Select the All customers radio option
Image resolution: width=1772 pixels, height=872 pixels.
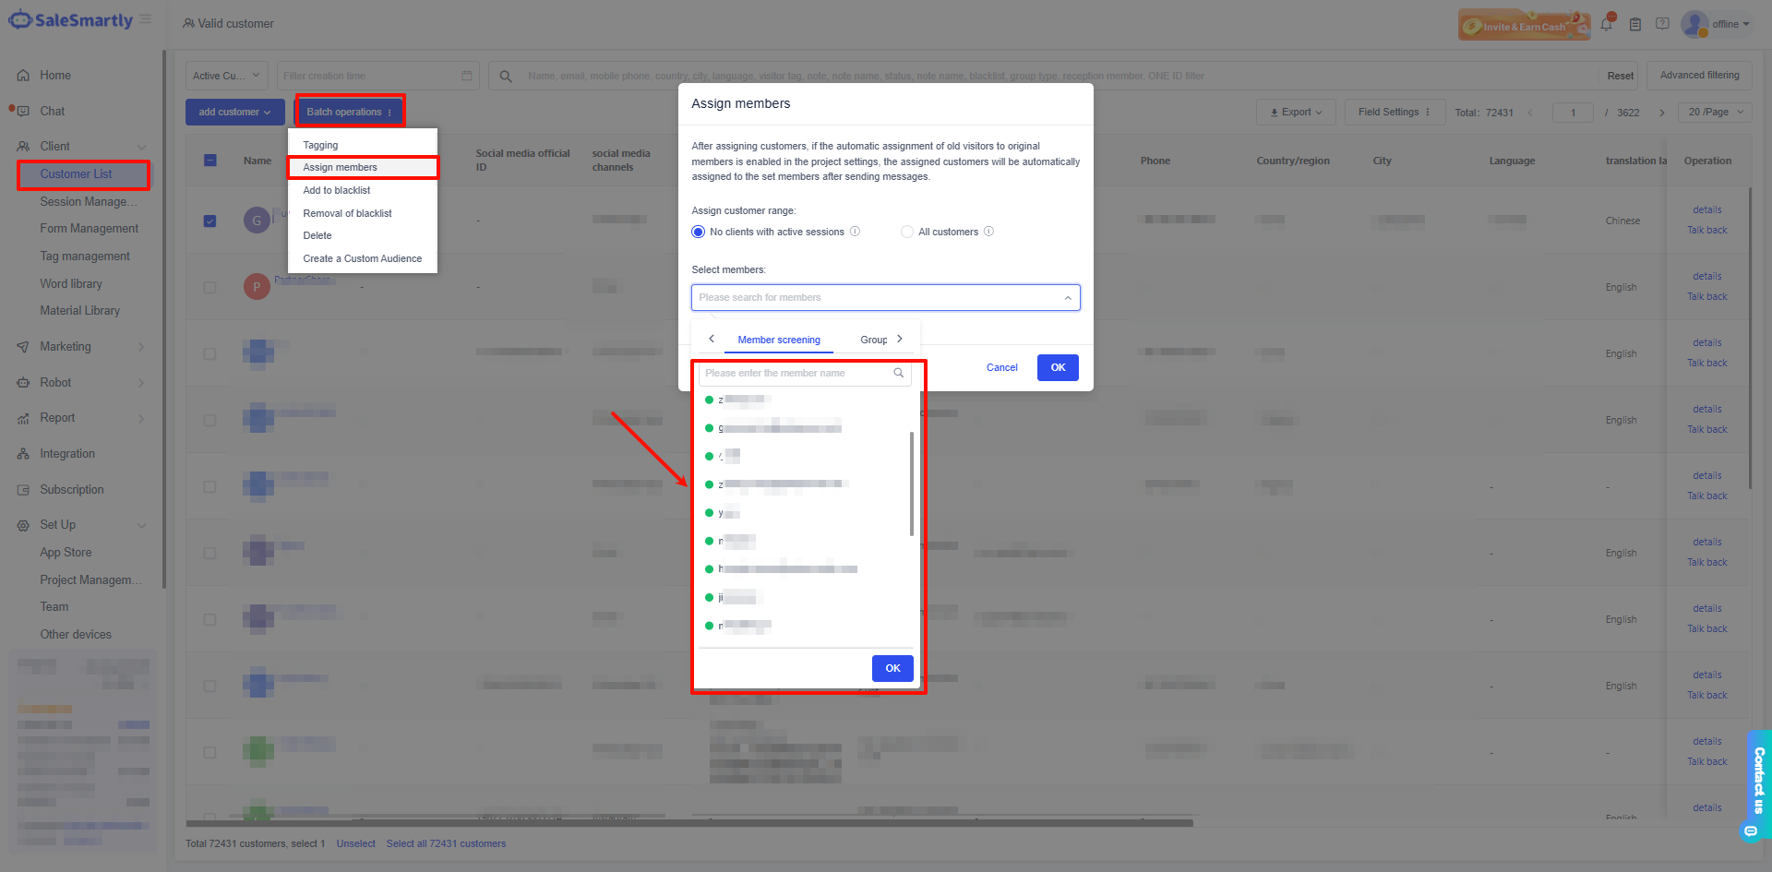907,232
